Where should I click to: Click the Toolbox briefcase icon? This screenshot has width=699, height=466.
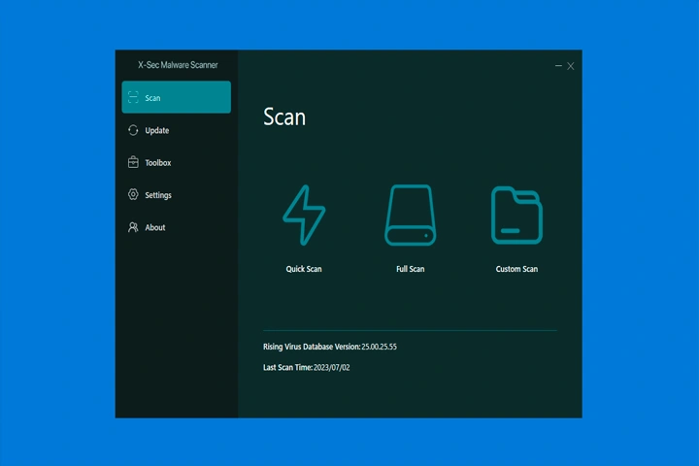(x=133, y=162)
